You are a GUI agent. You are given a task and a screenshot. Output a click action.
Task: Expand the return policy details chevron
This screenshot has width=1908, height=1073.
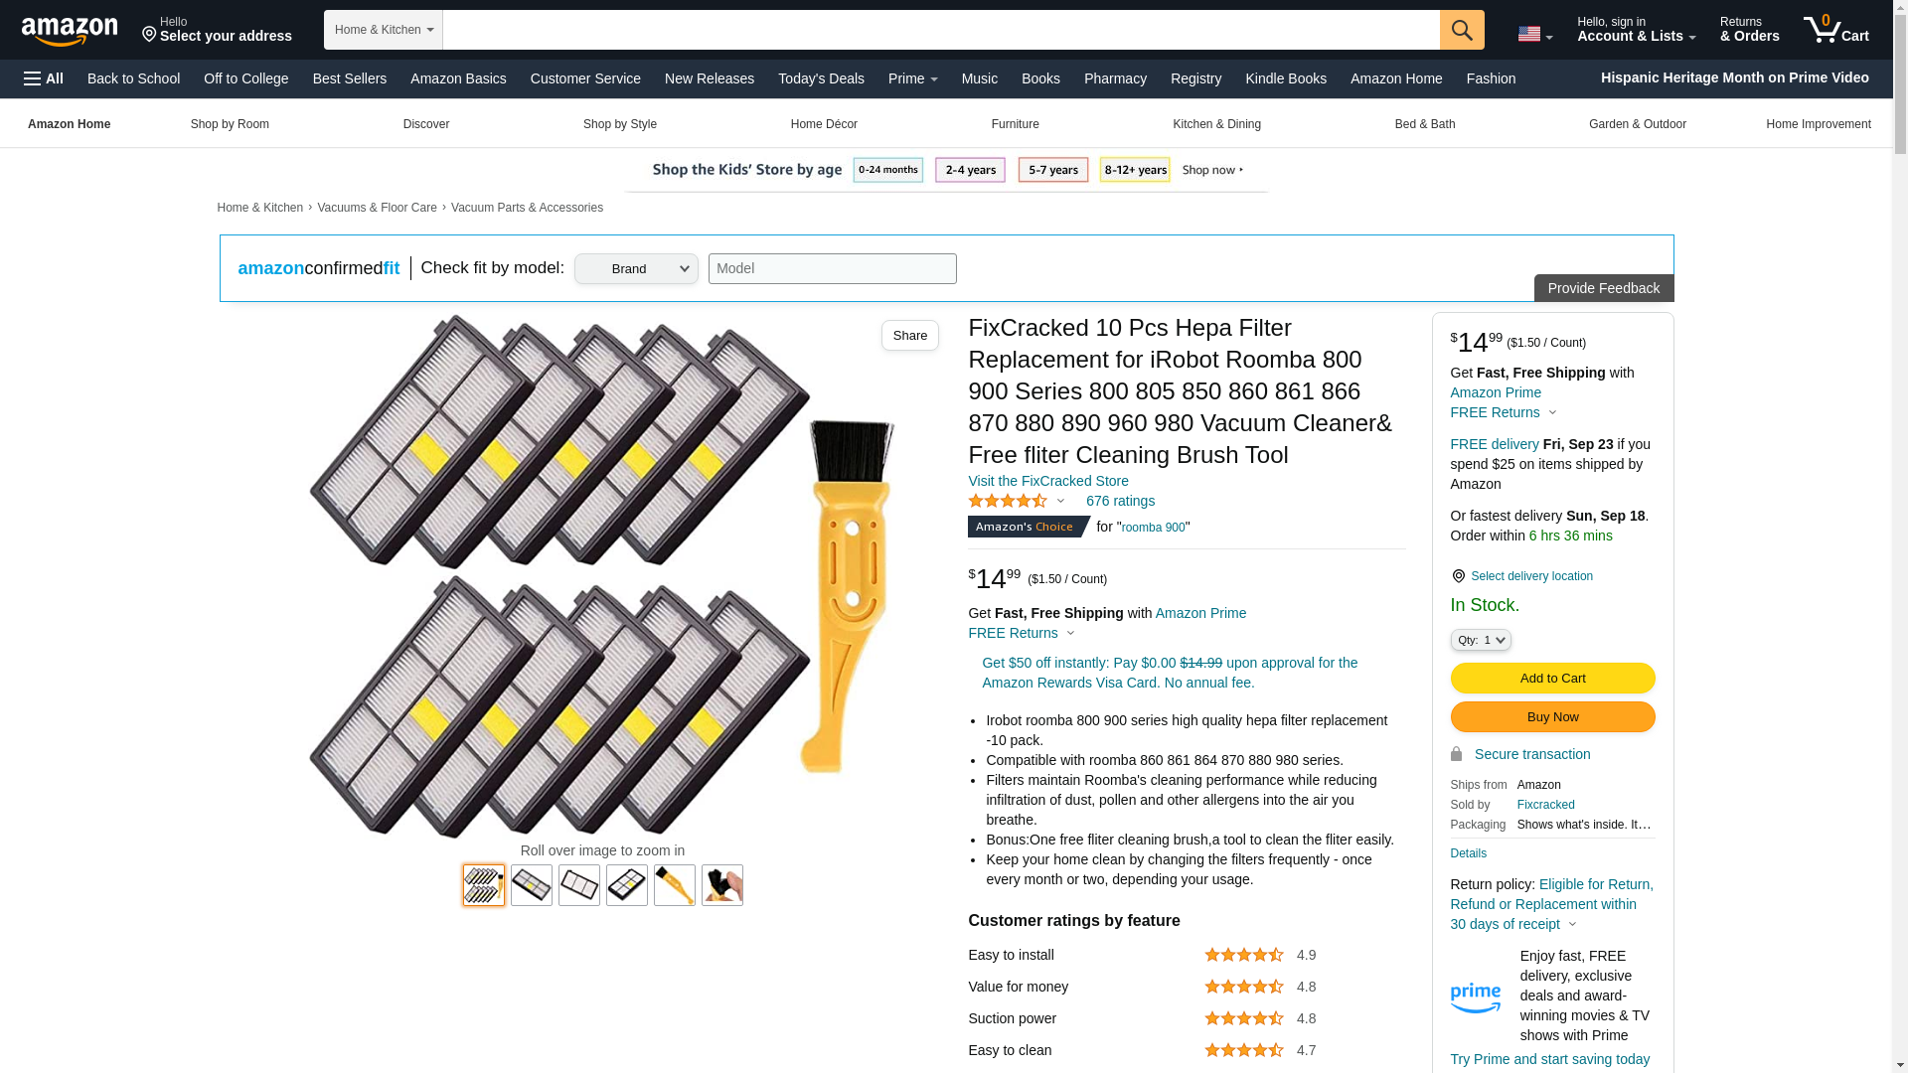click(x=1572, y=924)
